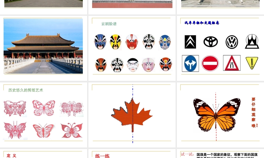The height and width of the screenshot is (158, 264).
Task: Click the red '练一练' heading
Action: 102,156
